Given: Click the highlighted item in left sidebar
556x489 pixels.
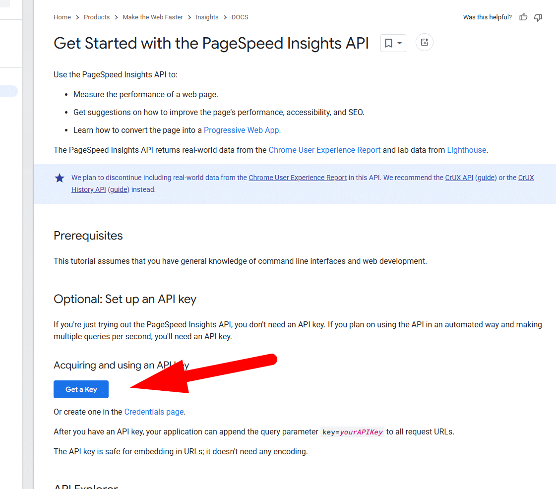Looking at the screenshot, I should tap(8, 91).
